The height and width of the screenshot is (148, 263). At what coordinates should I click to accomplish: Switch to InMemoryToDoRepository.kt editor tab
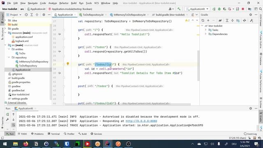[x=129, y=15]
